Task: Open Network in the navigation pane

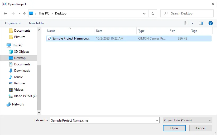Action: click(x=18, y=104)
